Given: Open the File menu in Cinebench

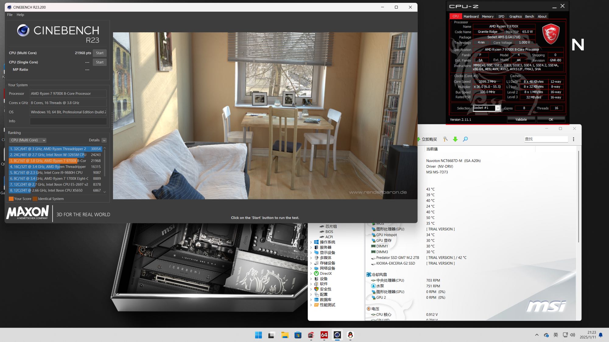Looking at the screenshot, I should pos(10,15).
